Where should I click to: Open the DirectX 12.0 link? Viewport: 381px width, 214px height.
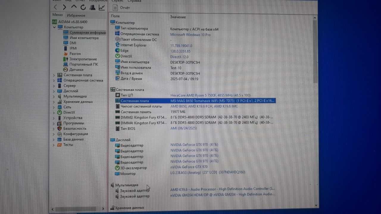pos(179,57)
